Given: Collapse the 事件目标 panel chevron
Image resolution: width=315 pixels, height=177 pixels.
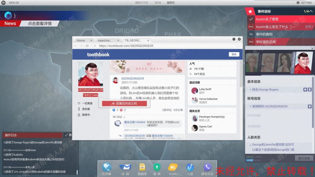Looking at the screenshot, I should tap(311, 11).
